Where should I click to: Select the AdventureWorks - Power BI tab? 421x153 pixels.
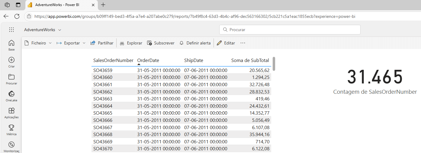(62, 5)
